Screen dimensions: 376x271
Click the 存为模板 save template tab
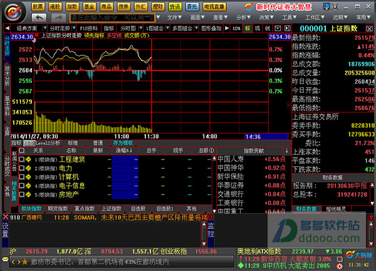point(123,143)
